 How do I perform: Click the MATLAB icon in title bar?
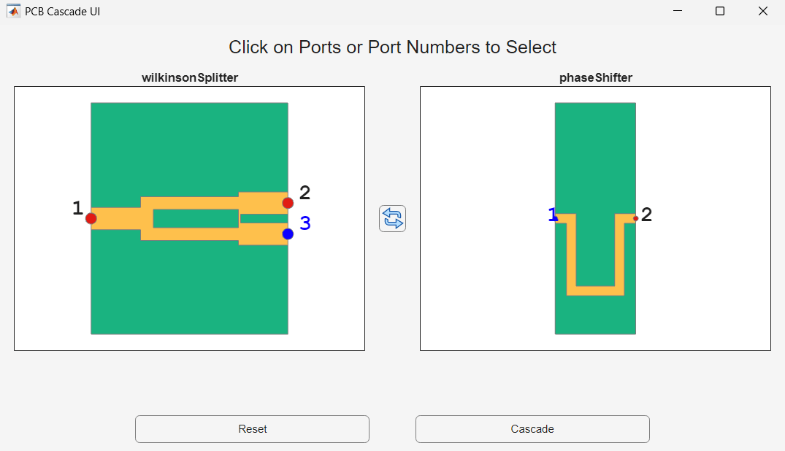coord(13,11)
